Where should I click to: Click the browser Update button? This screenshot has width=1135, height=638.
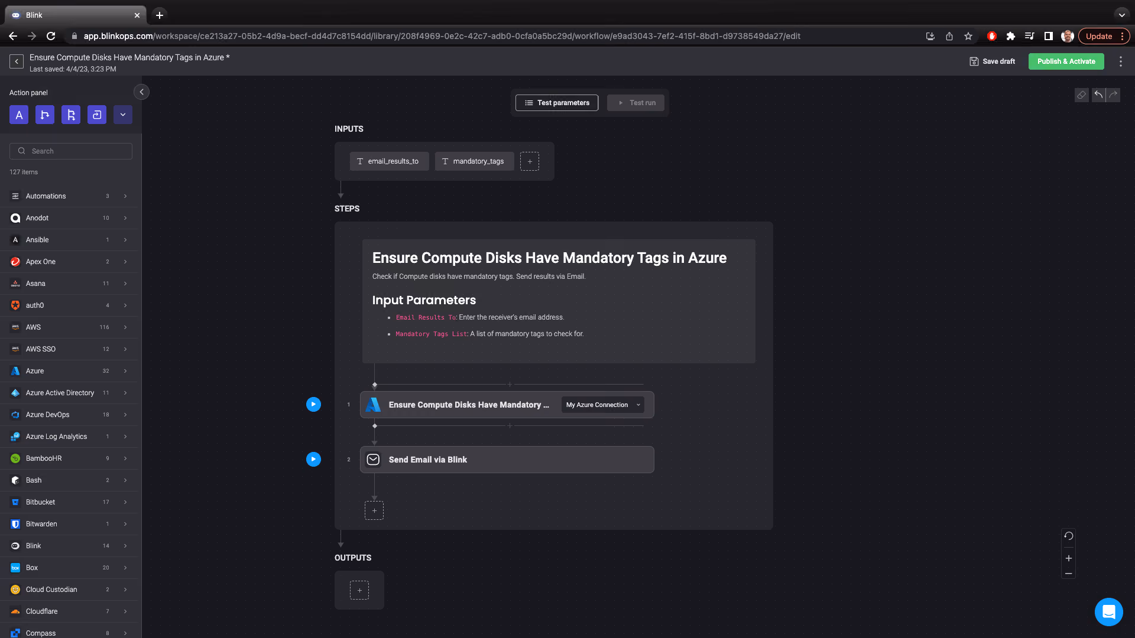click(1104, 36)
